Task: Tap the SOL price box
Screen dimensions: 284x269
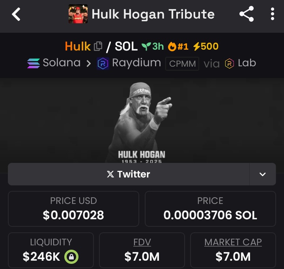Action: pos(210,209)
